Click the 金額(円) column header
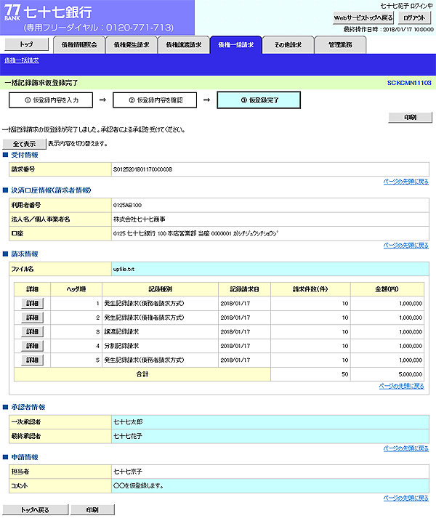 tap(387, 289)
